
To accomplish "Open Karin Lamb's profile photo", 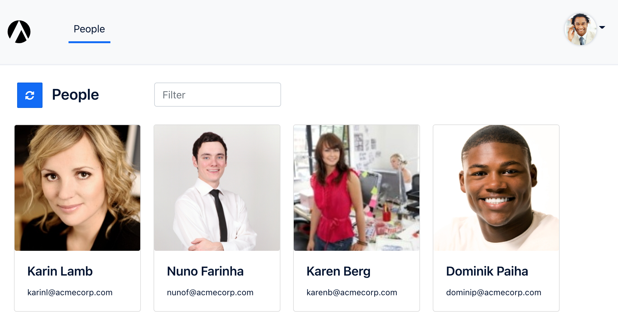I will click(77, 188).
